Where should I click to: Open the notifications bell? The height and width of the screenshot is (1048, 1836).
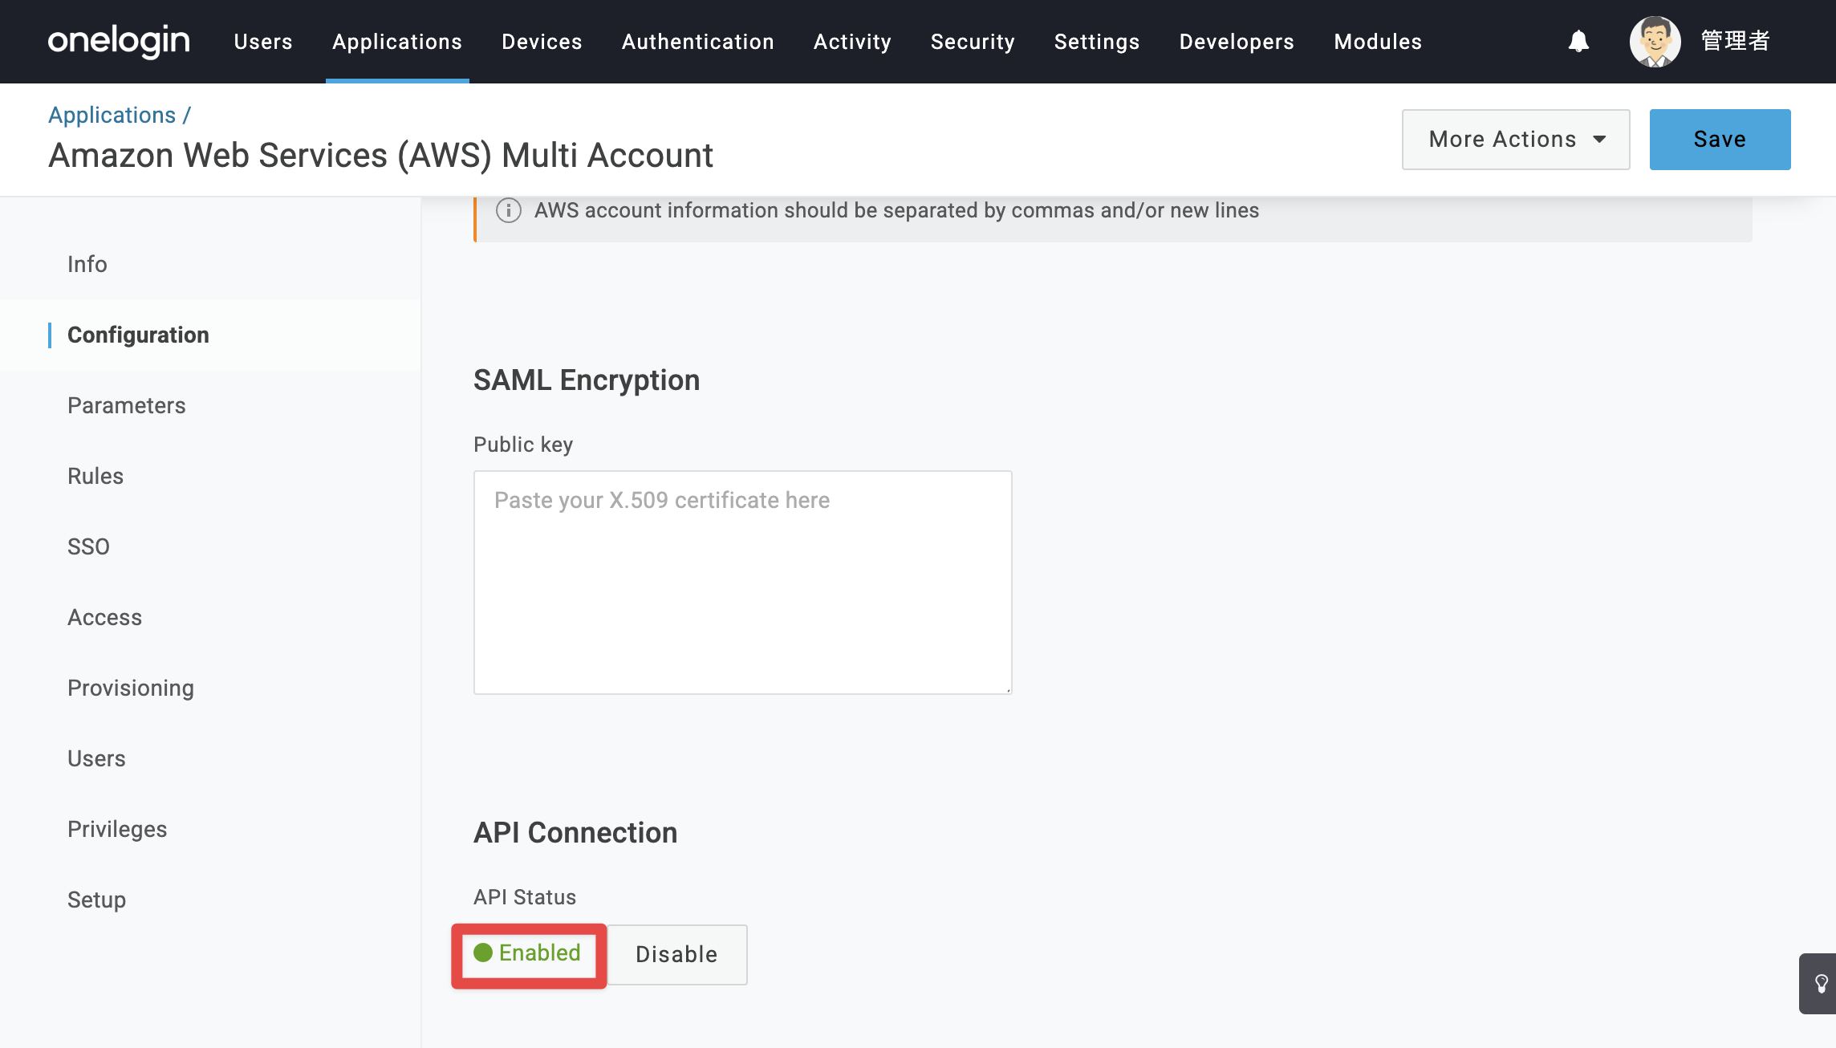(1578, 41)
